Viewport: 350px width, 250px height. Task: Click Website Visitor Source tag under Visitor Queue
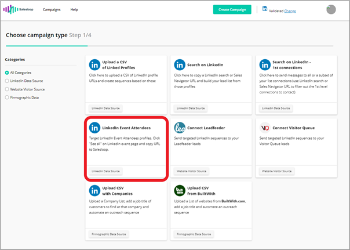(277, 171)
